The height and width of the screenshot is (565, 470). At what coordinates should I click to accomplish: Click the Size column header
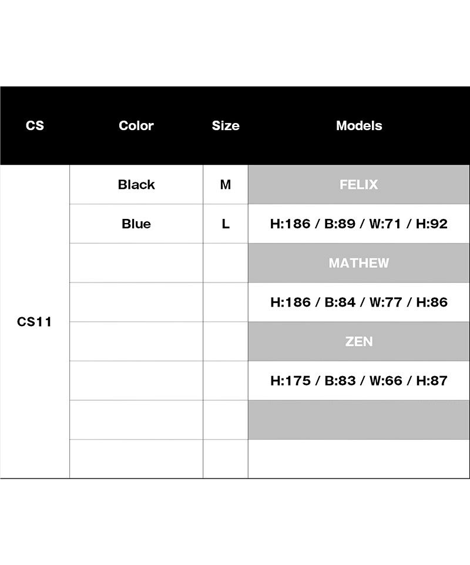click(226, 125)
